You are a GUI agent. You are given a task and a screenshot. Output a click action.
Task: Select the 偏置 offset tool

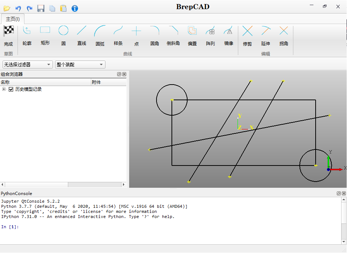coord(192,36)
